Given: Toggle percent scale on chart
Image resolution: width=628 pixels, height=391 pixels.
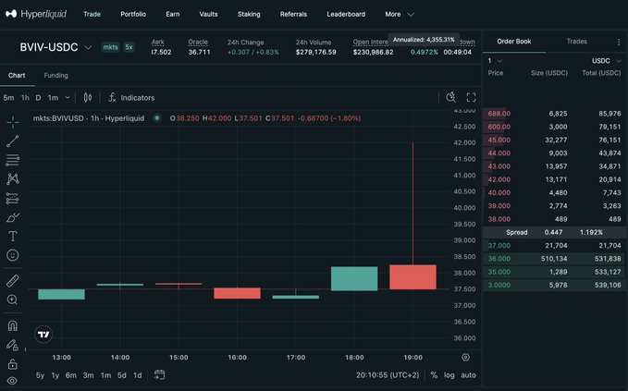Looking at the screenshot, I should pos(434,375).
